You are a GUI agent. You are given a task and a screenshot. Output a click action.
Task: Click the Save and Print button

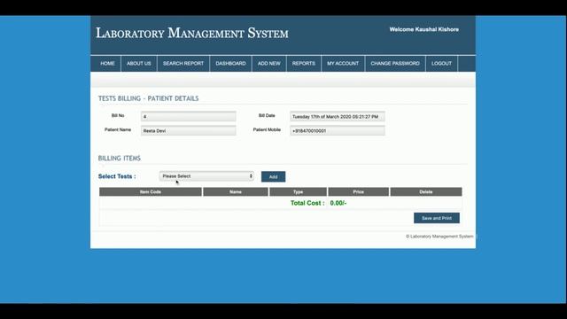[437, 218]
